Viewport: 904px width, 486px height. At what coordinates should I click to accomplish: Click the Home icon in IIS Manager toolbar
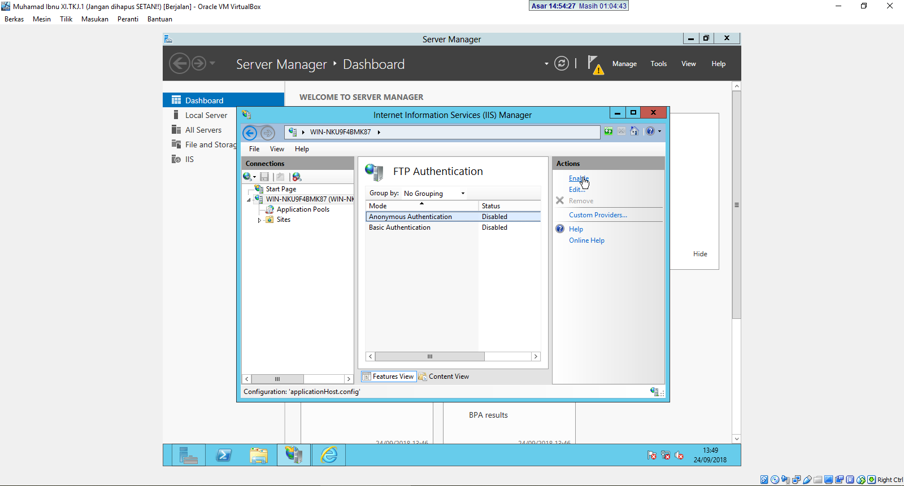(634, 131)
